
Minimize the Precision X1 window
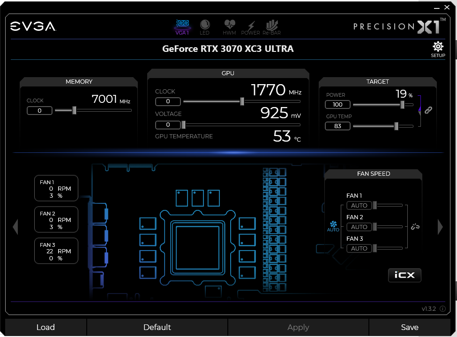[x=436, y=7]
